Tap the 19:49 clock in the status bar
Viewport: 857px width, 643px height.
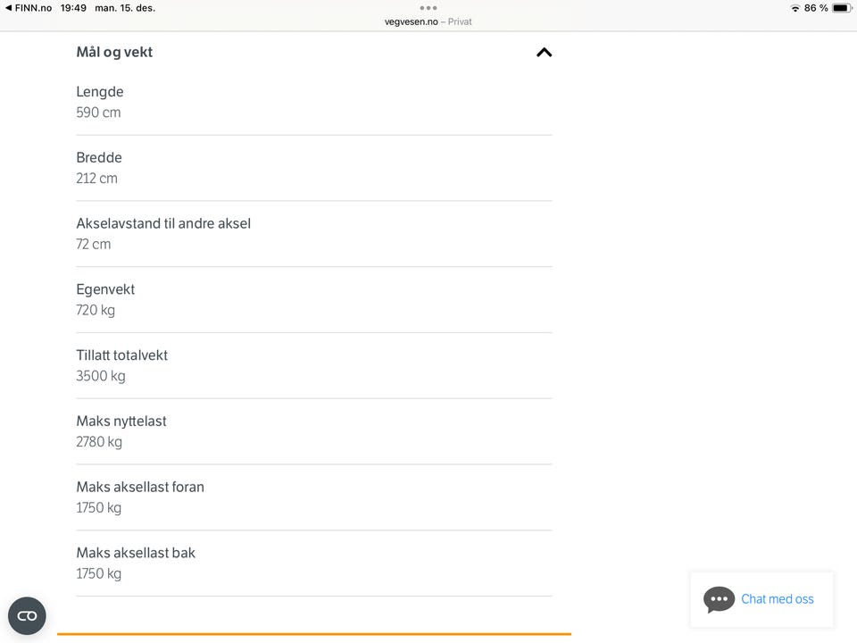(73, 8)
